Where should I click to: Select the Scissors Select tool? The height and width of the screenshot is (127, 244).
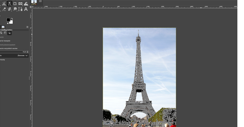[4, 4]
